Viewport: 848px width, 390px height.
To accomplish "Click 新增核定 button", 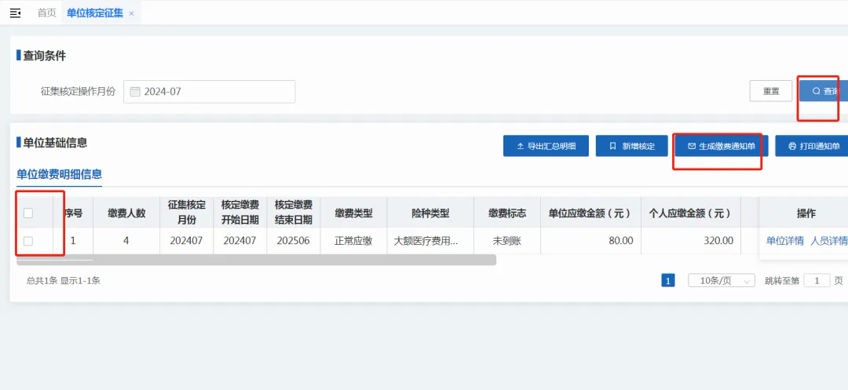I will pos(631,146).
